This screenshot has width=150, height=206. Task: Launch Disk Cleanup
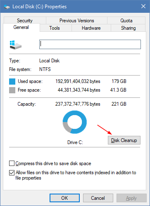tap(124, 140)
